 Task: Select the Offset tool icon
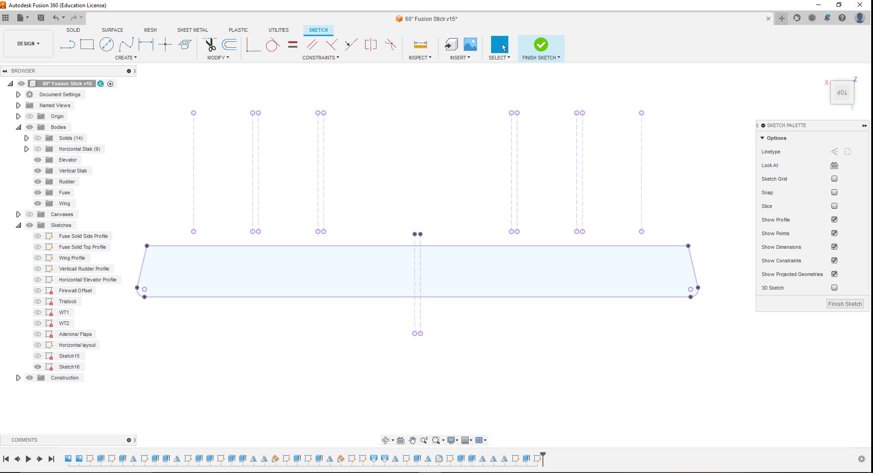point(230,44)
